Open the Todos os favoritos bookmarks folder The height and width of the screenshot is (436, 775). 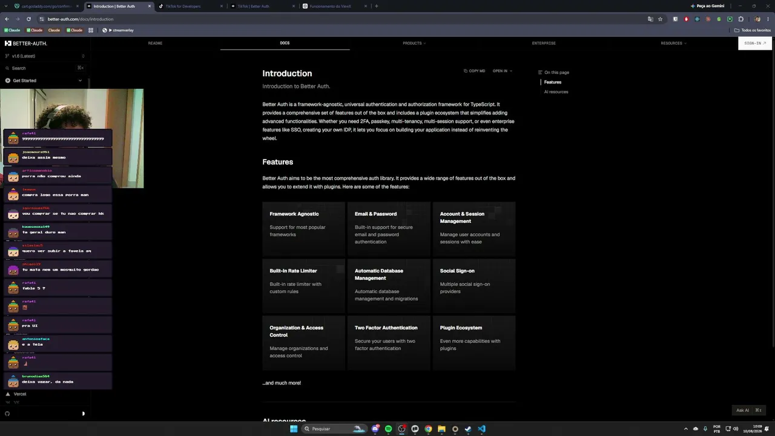click(753, 30)
